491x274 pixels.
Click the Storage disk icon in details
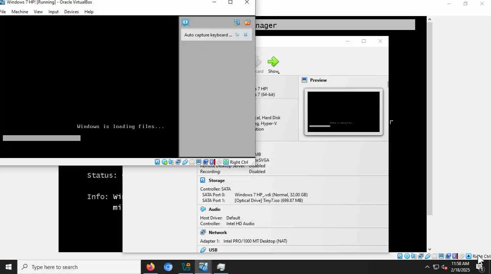click(203, 181)
